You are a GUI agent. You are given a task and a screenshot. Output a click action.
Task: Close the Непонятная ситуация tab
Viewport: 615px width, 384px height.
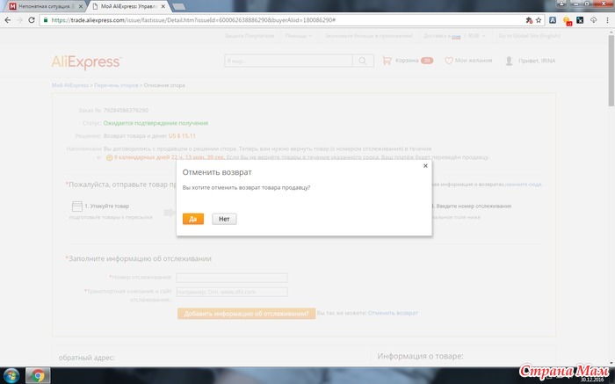(x=81, y=6)
